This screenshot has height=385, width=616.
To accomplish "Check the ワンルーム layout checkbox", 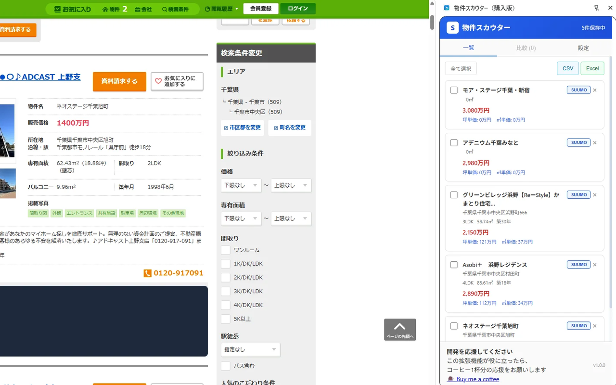I will (x=226, y=250).
